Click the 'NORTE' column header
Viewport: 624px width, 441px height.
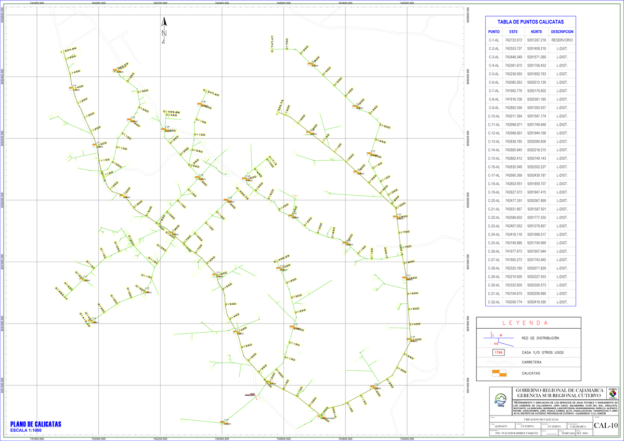537,31
